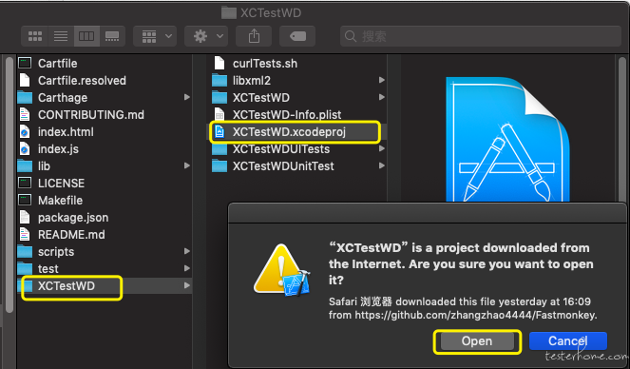Click the Share toolbar button
Viewport: 630px width, 369px height.
coord(254,36)
